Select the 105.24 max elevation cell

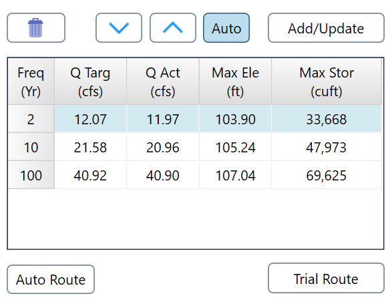[x=235, y=147]
